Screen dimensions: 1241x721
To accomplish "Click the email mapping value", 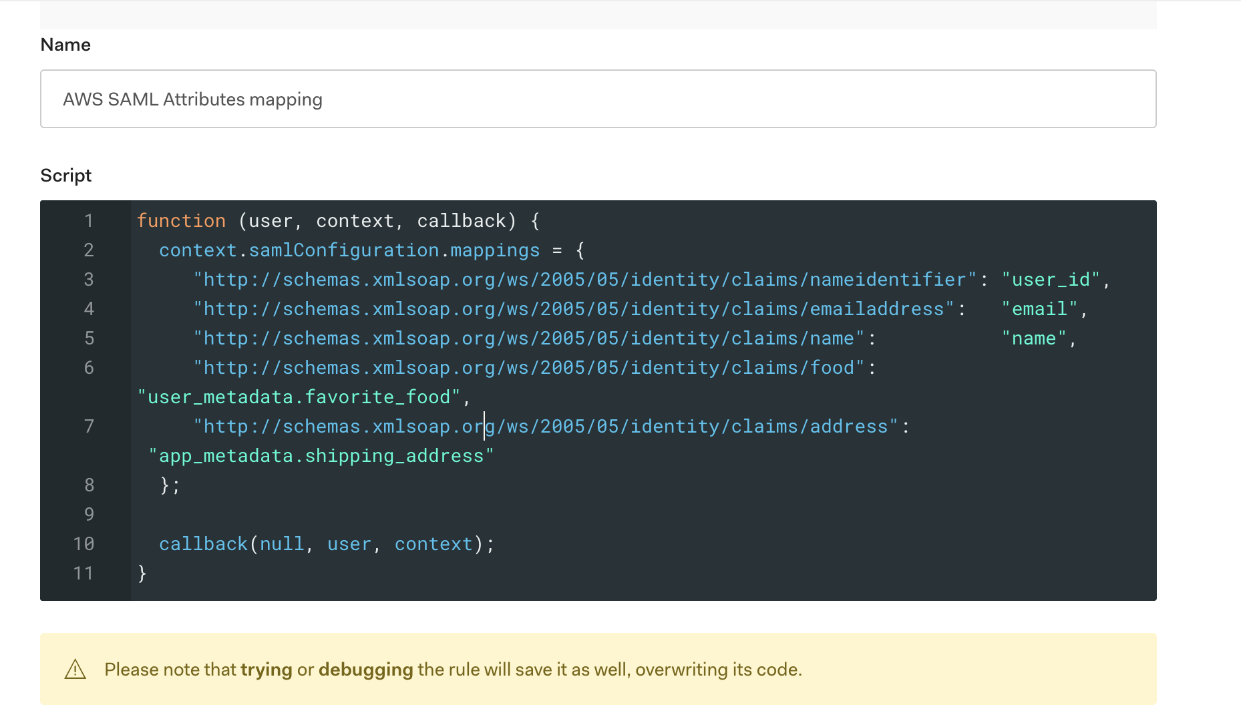I will pyautogui.click(x=1041, y=308).
